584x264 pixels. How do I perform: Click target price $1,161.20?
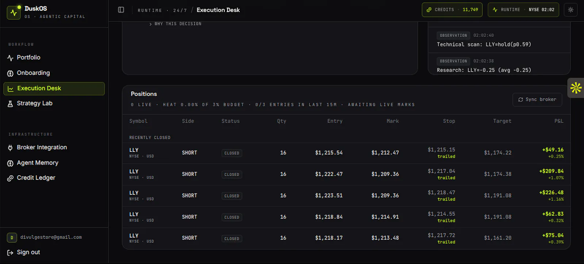(497, 238)
